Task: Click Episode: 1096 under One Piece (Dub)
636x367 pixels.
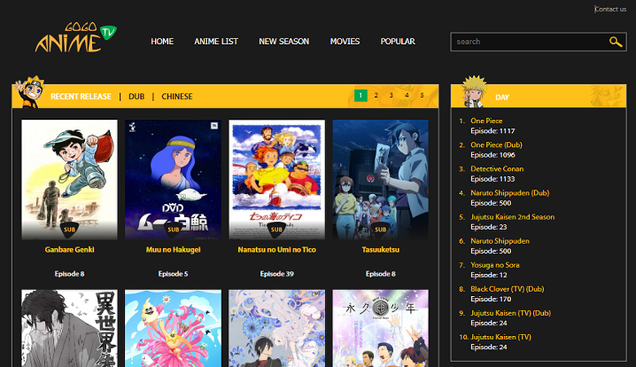Action: [x=492, y=155]
